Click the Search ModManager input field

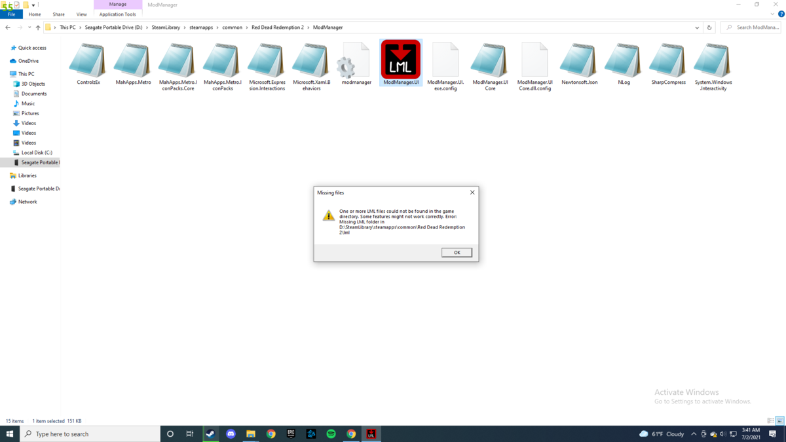tap(757, 28)
